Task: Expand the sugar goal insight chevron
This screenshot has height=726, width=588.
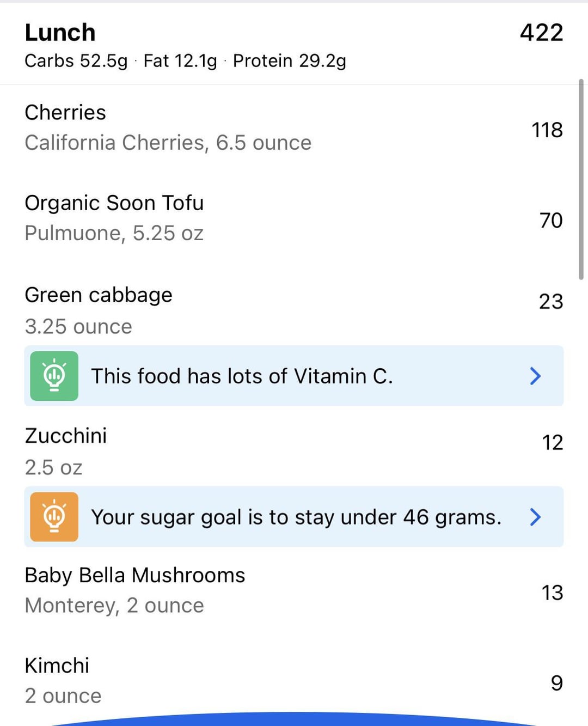Action: 535,516
